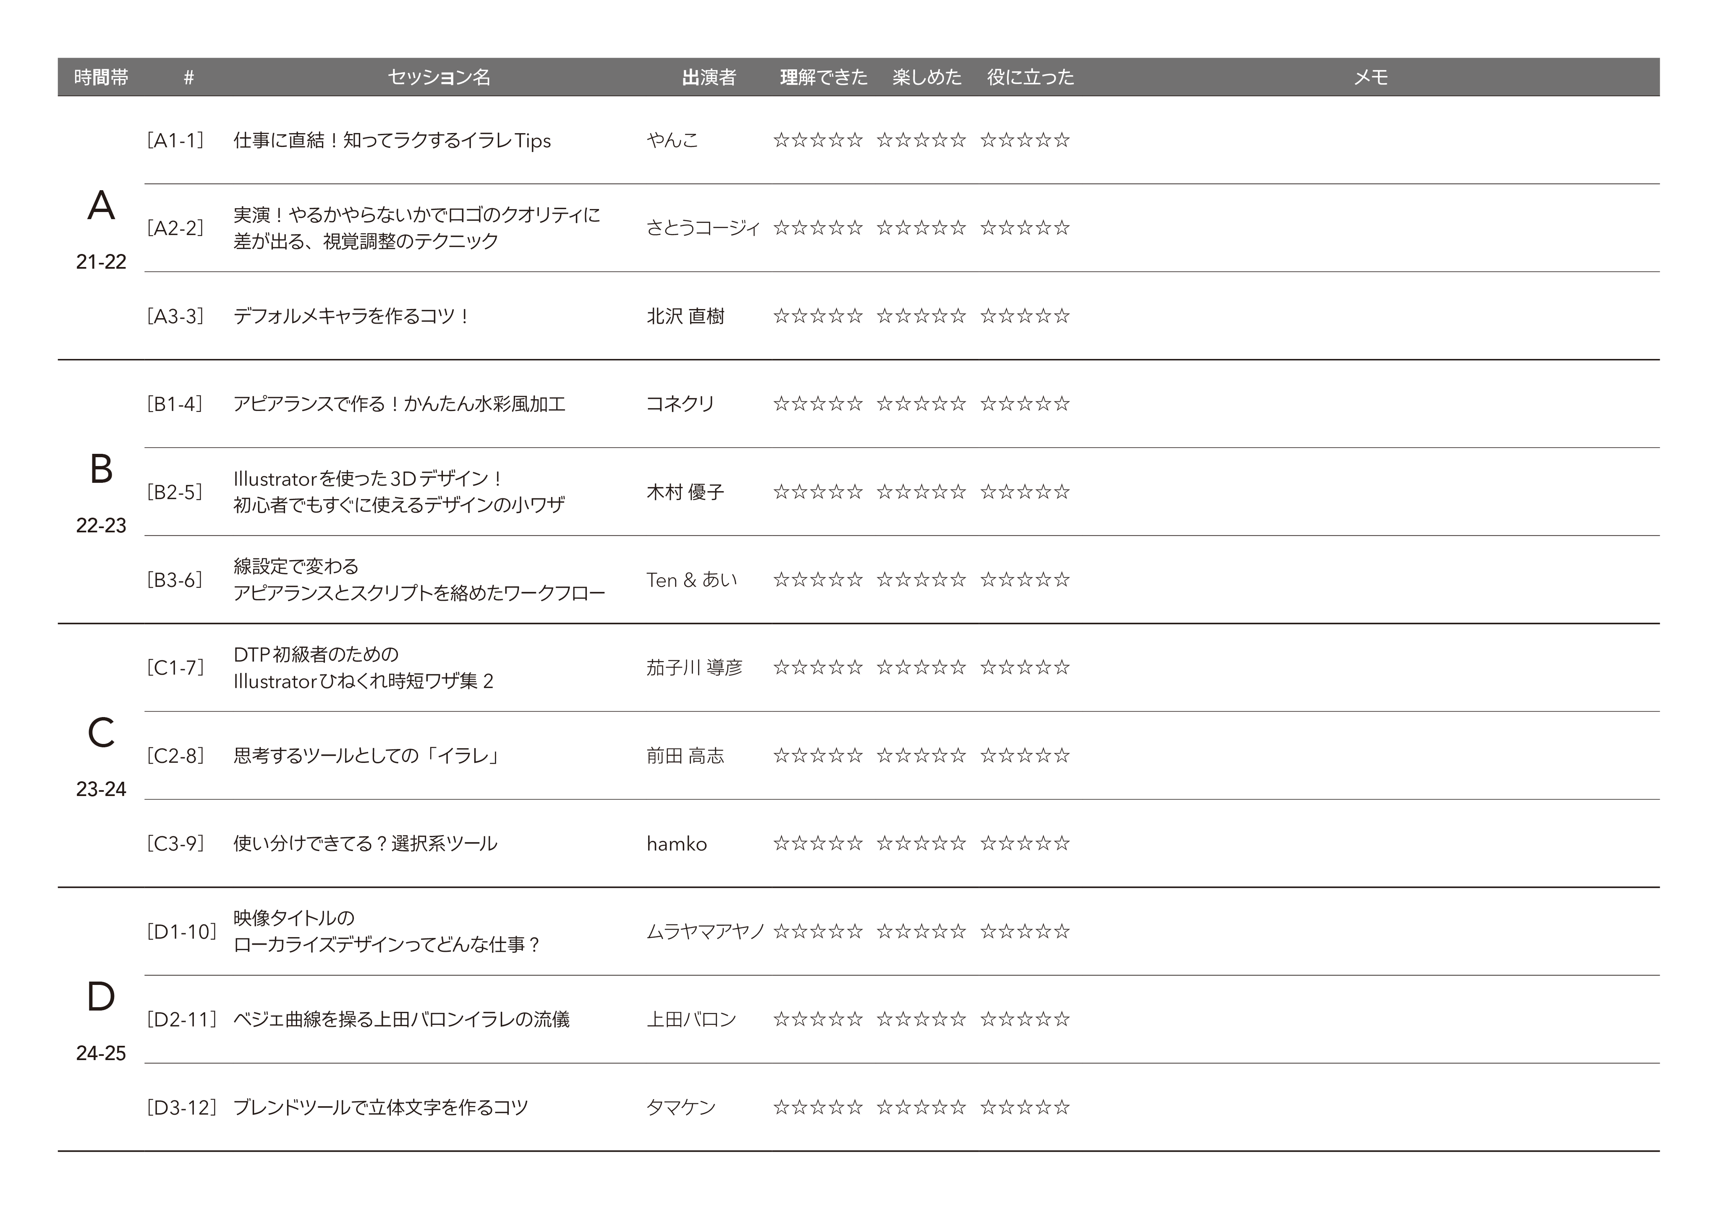Select session code [B3-6]
Viewport: 1718px width, 1215px height.
click(174, 579)
